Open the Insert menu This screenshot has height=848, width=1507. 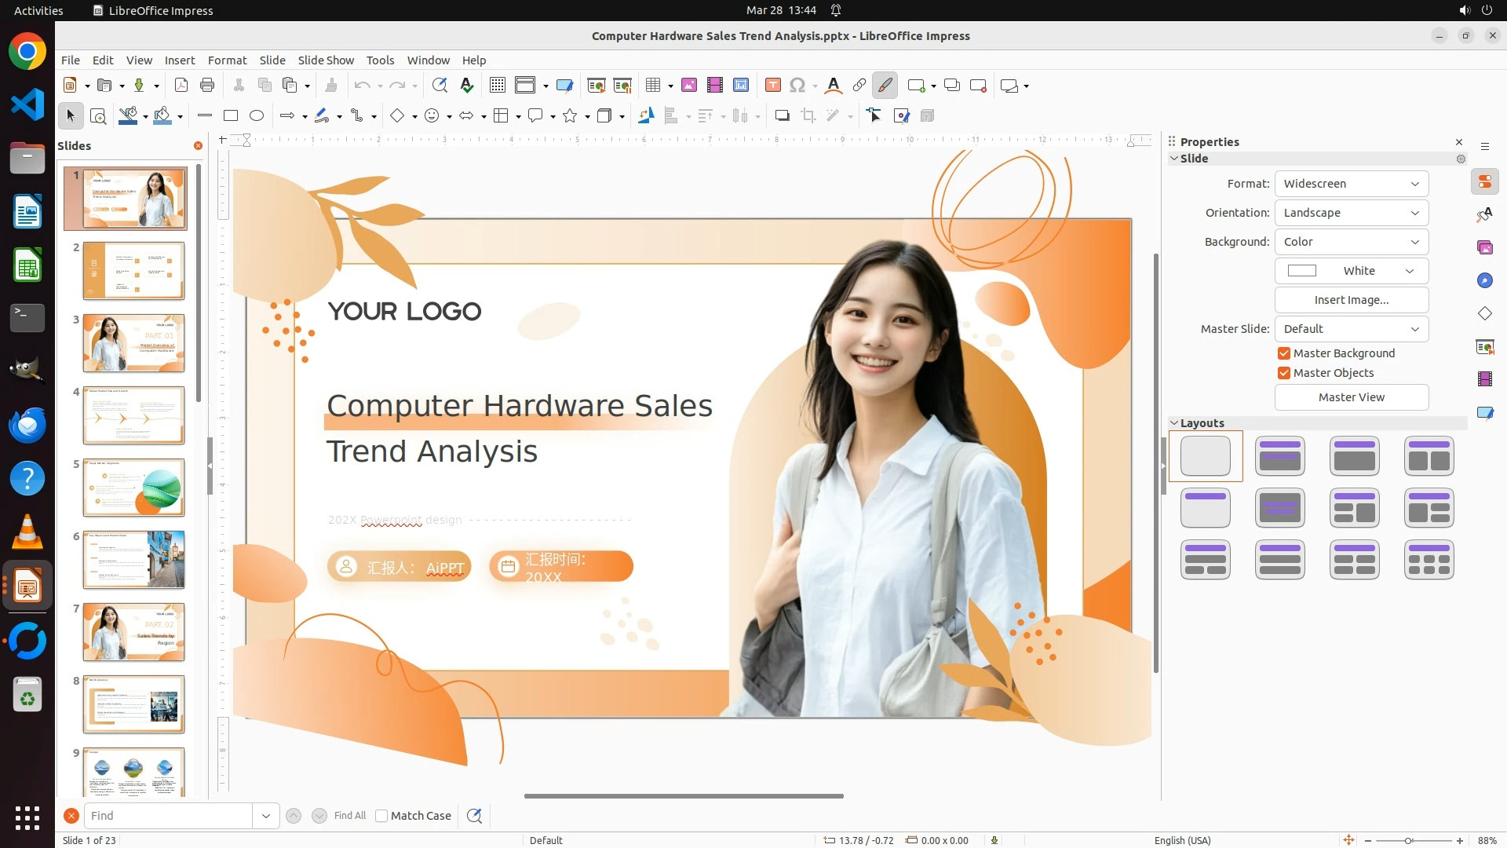click(180, 60)
